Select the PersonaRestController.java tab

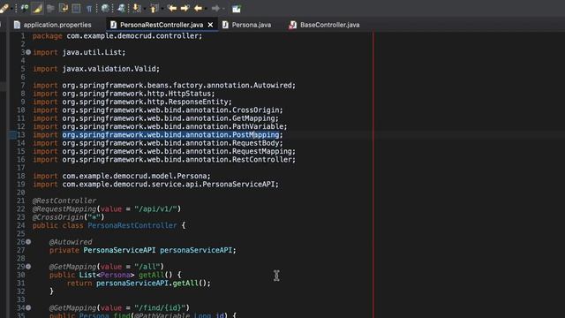(x=162, y=25)
